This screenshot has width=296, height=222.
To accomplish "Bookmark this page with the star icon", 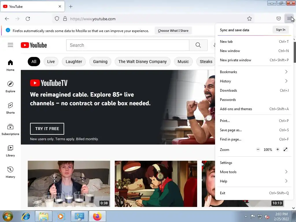I will tap(249, 18).
